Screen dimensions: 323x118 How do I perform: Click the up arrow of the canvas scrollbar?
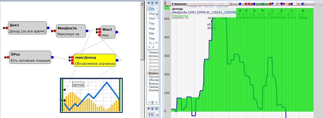pos(142,3)
